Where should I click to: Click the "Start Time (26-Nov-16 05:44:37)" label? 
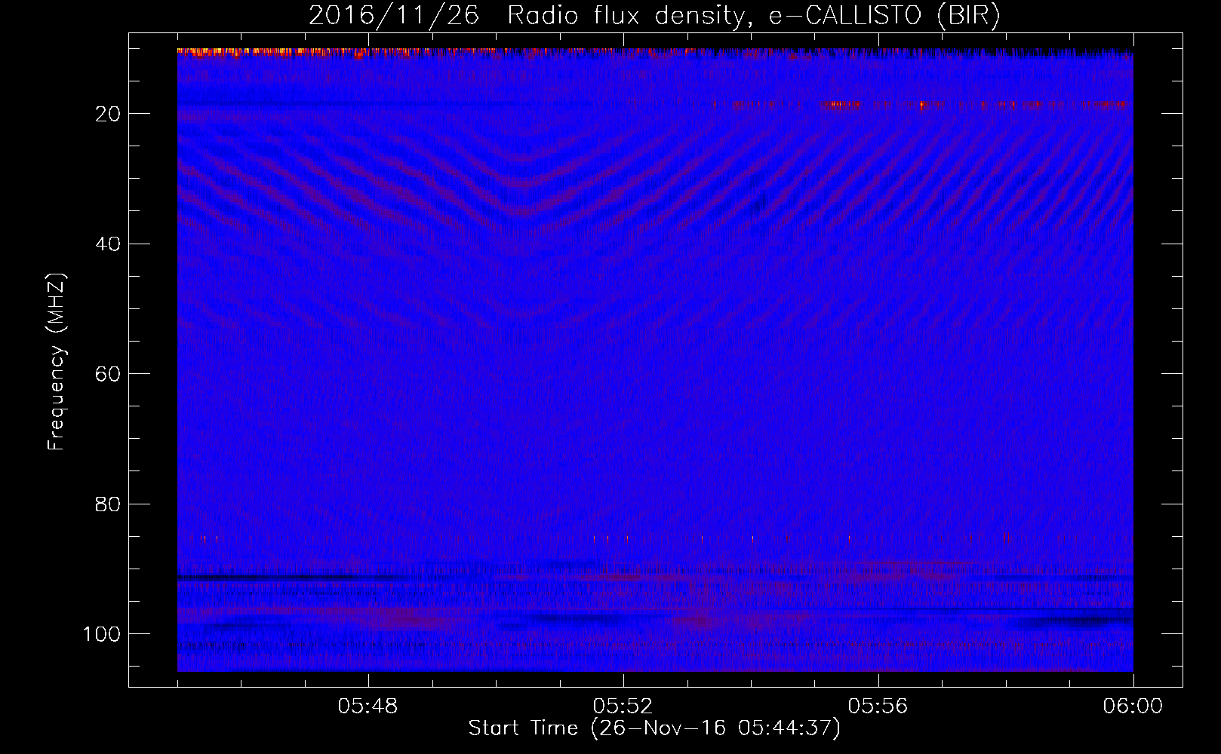pos(654,728)
